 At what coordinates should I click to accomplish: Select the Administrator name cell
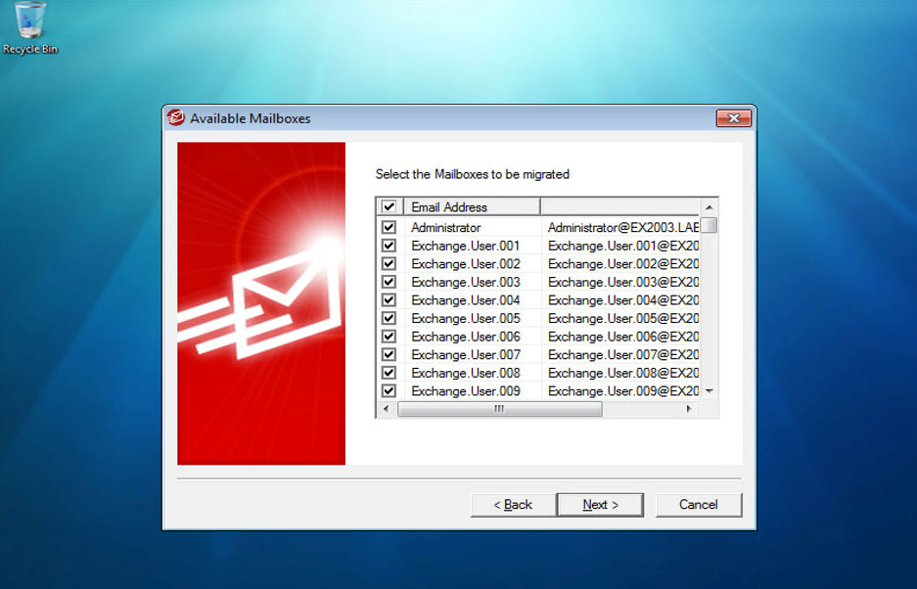[x=473, y=227]
